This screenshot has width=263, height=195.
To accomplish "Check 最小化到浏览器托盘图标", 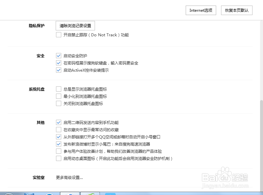I will click(59, 96).
